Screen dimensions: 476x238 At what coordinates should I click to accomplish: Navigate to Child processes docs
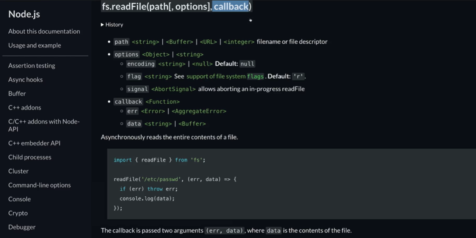(30, 157)
